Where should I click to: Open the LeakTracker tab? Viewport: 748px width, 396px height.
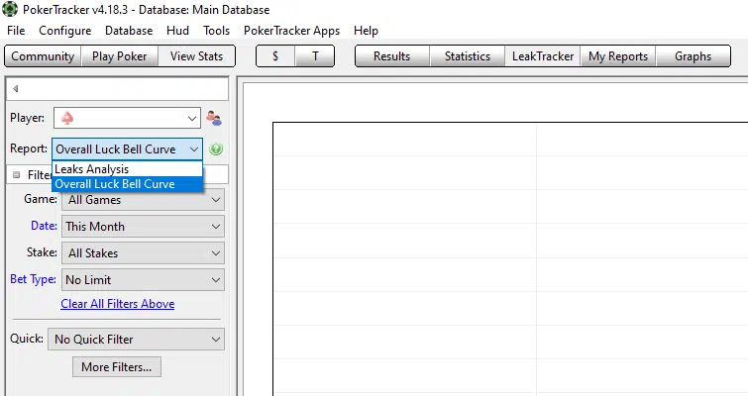click(x=543, y=56)
